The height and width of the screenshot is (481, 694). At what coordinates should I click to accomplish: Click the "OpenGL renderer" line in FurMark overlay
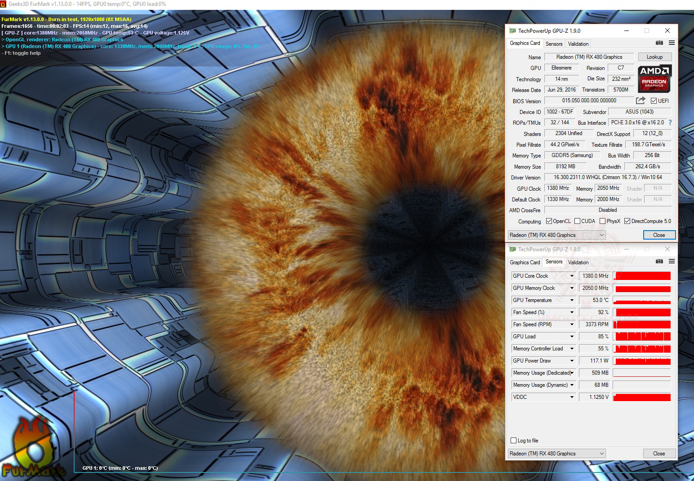pos(62,39)
